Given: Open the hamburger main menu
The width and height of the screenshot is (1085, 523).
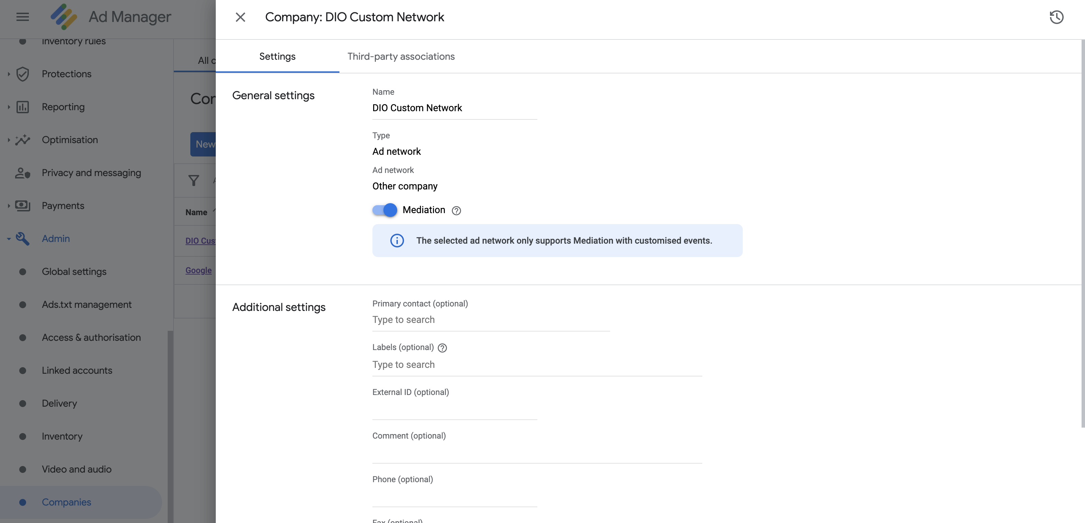Looking at the screenshot, I should coord(23,17).
